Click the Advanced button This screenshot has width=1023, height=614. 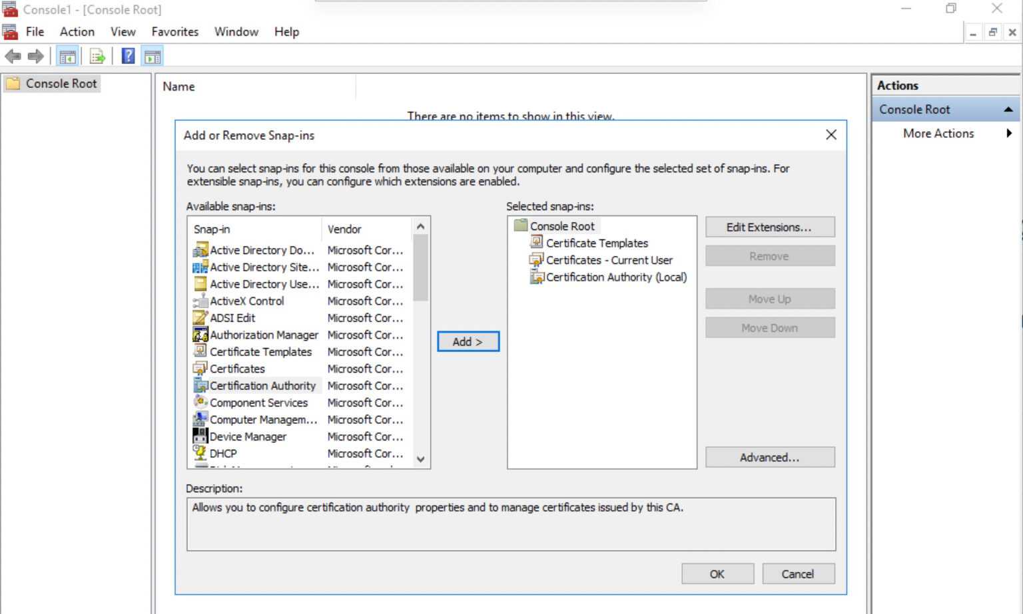(769, 457)
